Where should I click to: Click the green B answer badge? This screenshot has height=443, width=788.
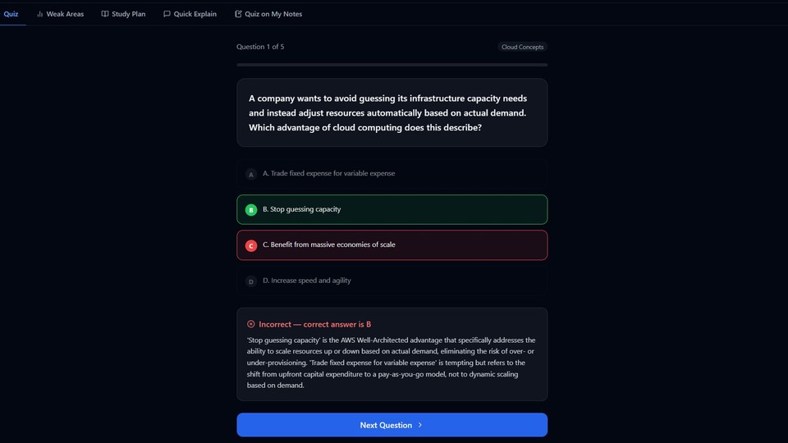pyautogui.click(x=251, y=210)
